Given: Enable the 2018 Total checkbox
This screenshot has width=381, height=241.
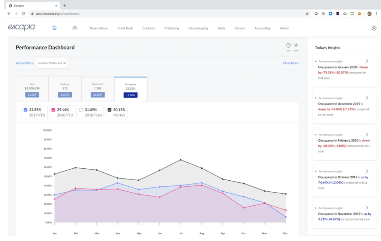Looking at the screenshot, I should click(81, 110).
